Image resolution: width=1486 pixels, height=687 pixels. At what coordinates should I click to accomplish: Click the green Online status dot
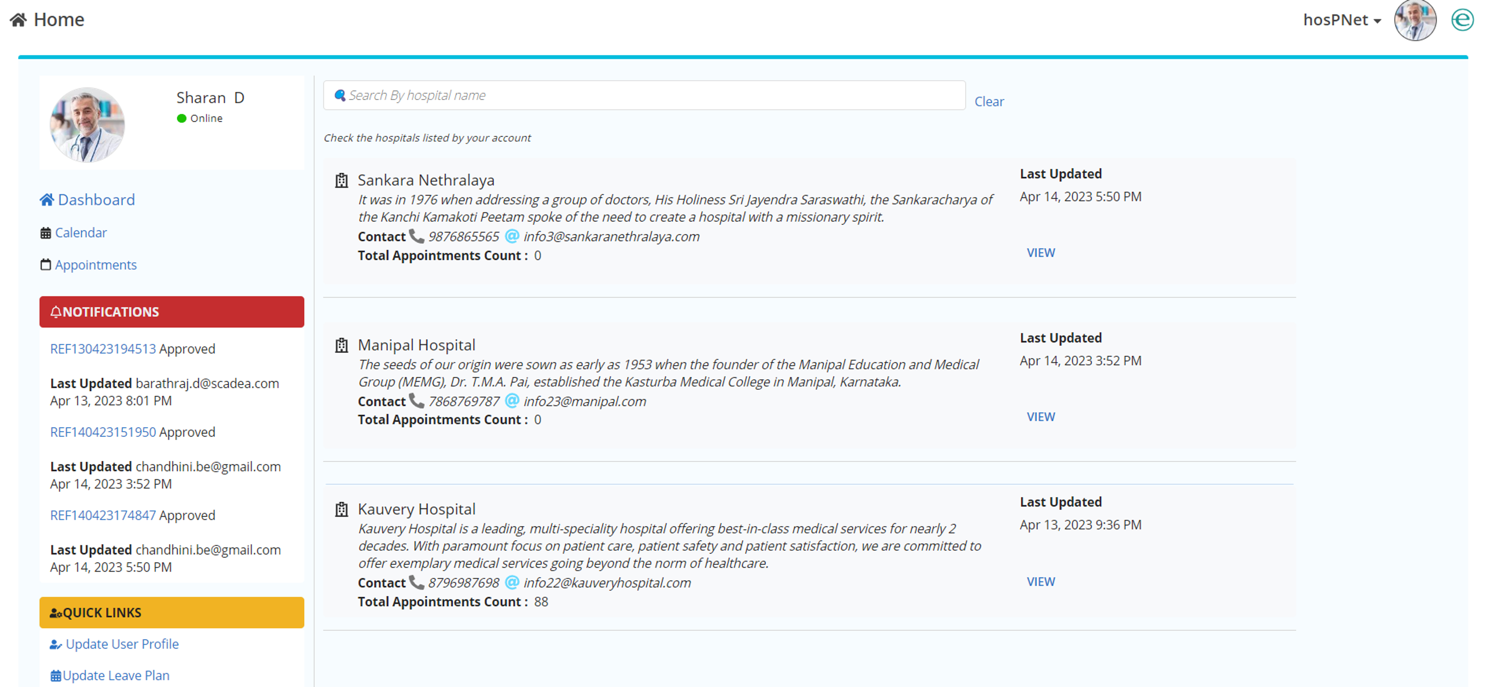point(182,118)
